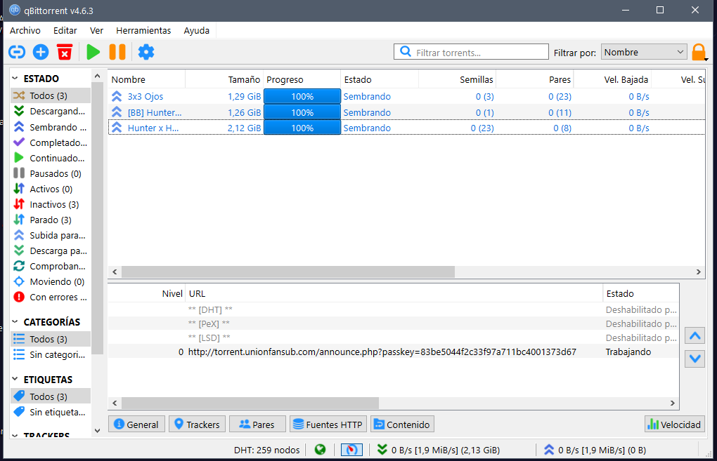Toggle alternative speed limits icon
The width and height of the screenshot is (717, 461).
click(351, 450)
